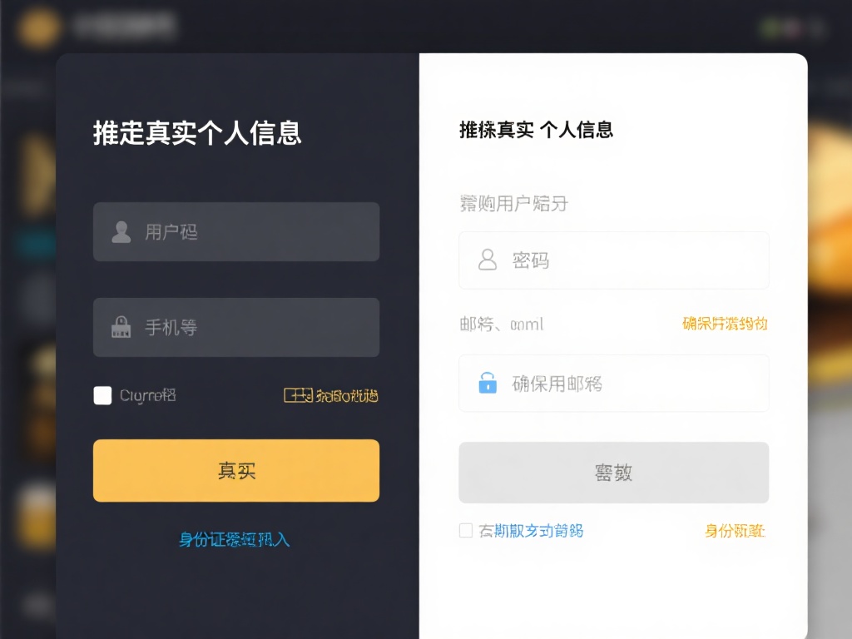Viewport: 852px width, 639px height.
Task: Click the orange 身份验证 link at bottom right
Action: [736, 531]
